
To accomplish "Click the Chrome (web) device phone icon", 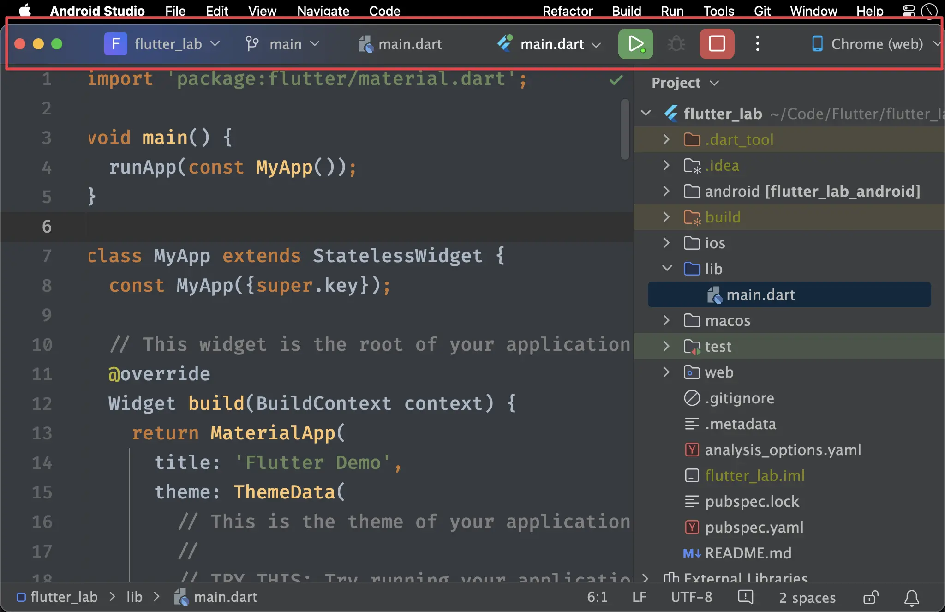I will [817, 44].
